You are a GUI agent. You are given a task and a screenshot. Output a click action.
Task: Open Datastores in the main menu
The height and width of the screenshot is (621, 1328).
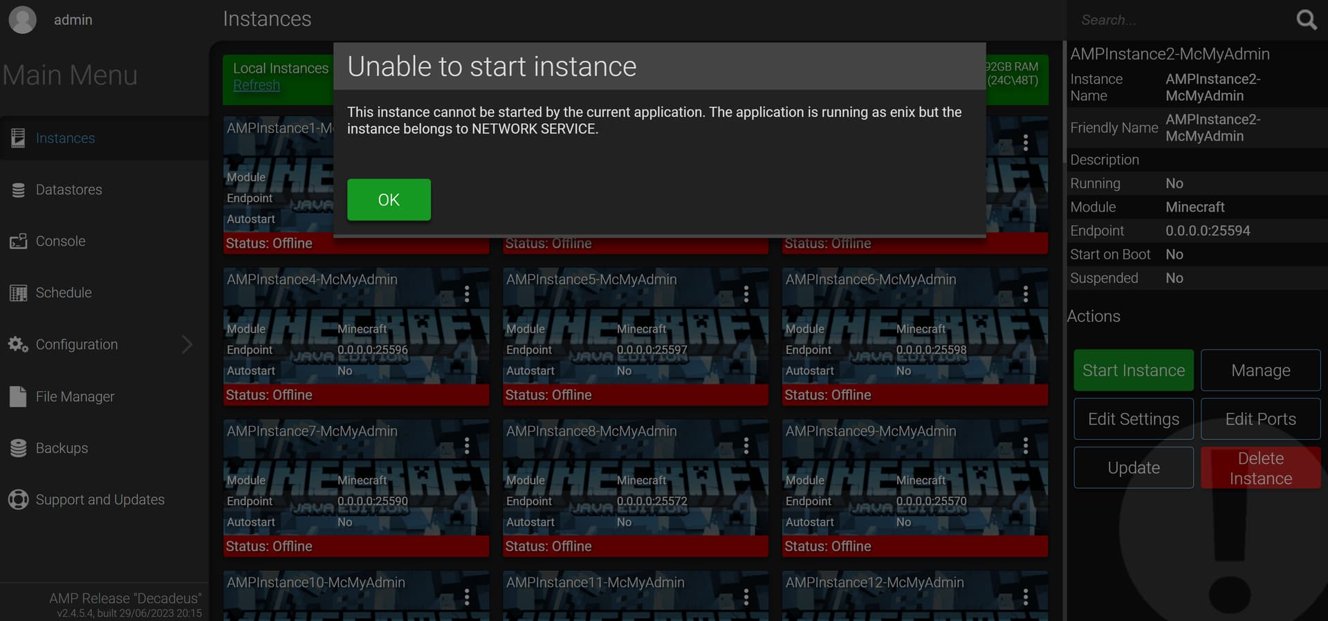click(104, 189)
